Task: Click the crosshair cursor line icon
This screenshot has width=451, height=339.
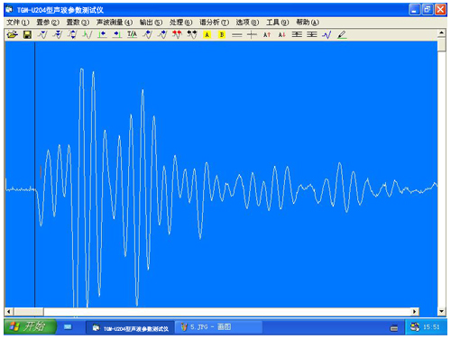Action: click(252, 35)
